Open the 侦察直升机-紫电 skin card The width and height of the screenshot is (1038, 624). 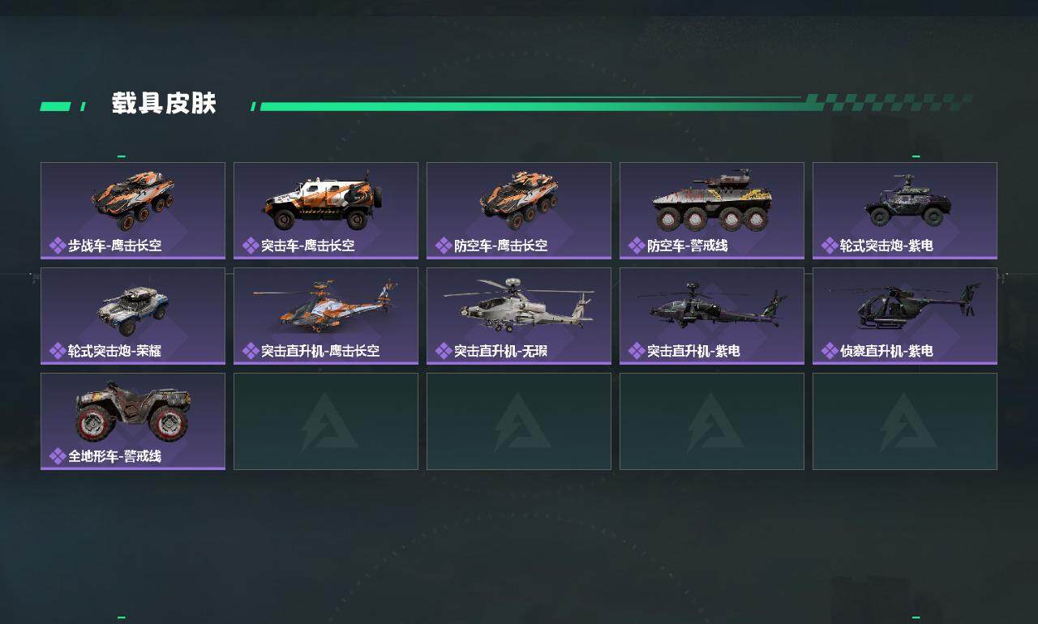[x=905, y=316]
